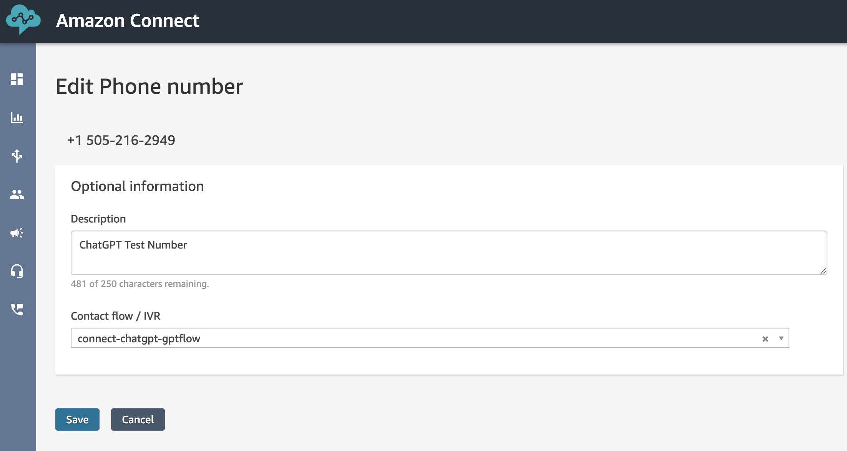
Task: Open the Campaigns megaphone icon
Action: (x=17, y=233)
